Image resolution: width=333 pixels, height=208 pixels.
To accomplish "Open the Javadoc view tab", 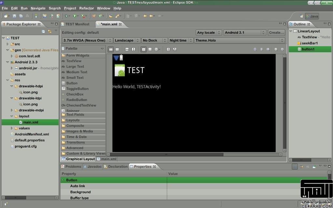I will (92, 167).
